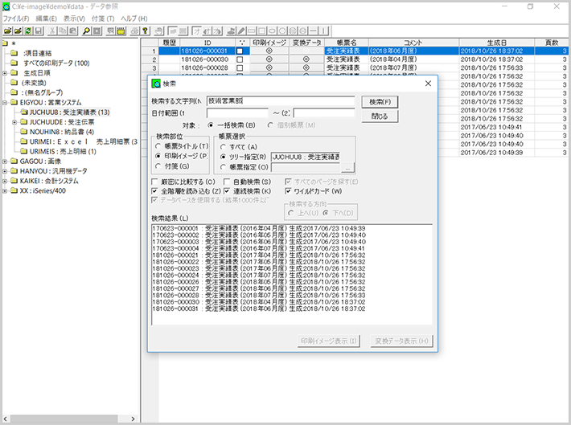Click the 検索する文字列 text input field
Image resolution: width=571 pixels, height=425 pixels.
pyautogui.click(x=280, y=101)
